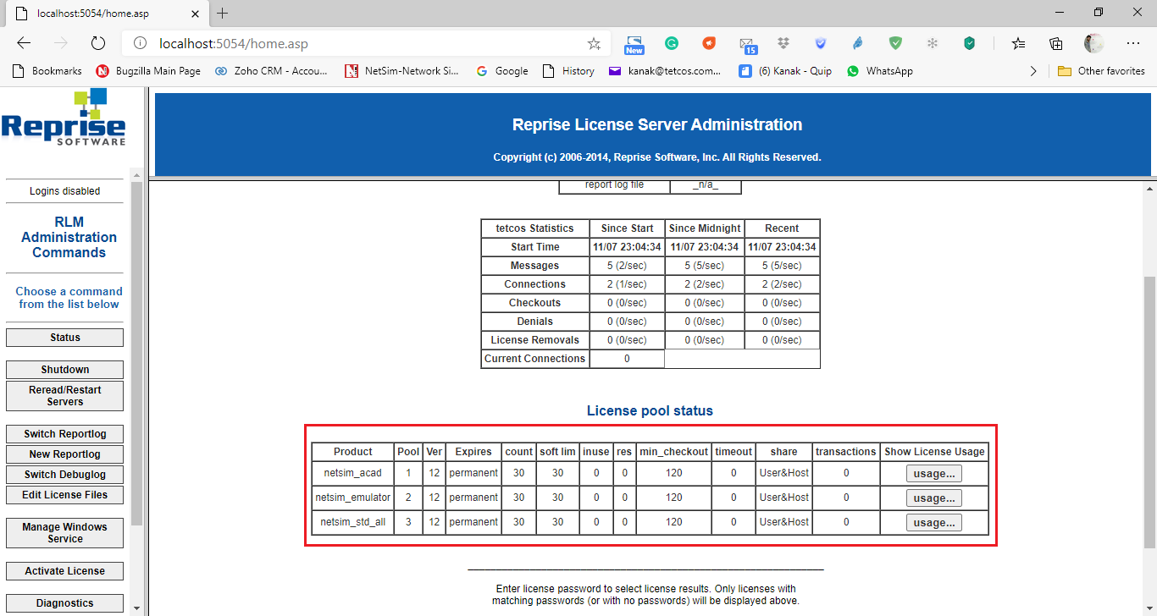The height and width of the screenshot is (616, 1157).
Task: Open the Grammarly extension
Action: point(672,43)
